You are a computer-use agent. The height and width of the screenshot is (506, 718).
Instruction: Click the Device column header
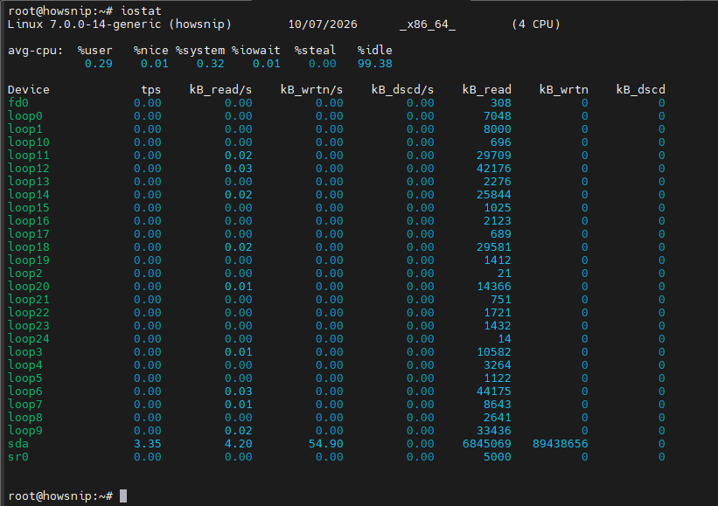point(28,90)
